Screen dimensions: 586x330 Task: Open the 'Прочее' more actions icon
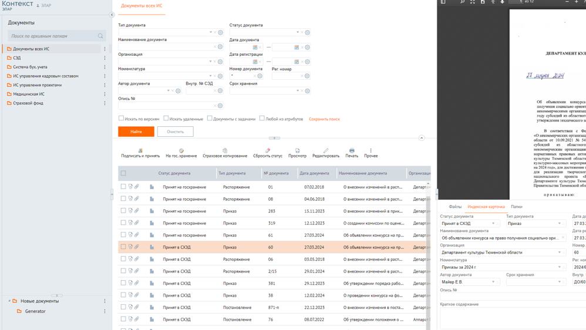click(x=371, y=150)
